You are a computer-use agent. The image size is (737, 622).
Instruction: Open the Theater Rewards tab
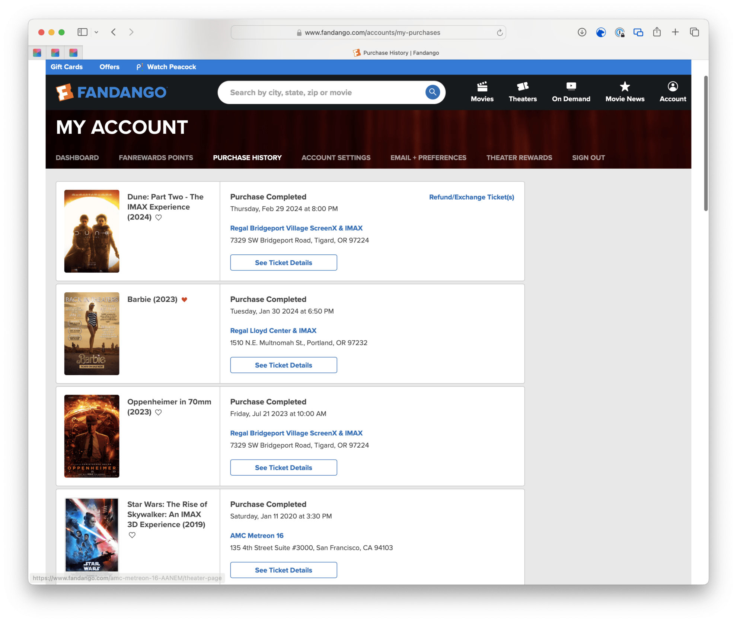519,158
